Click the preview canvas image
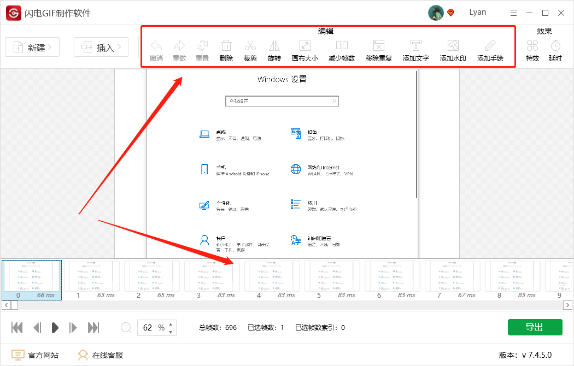The image size is (574, 366). pyautogui.click(x=286, y=163)
